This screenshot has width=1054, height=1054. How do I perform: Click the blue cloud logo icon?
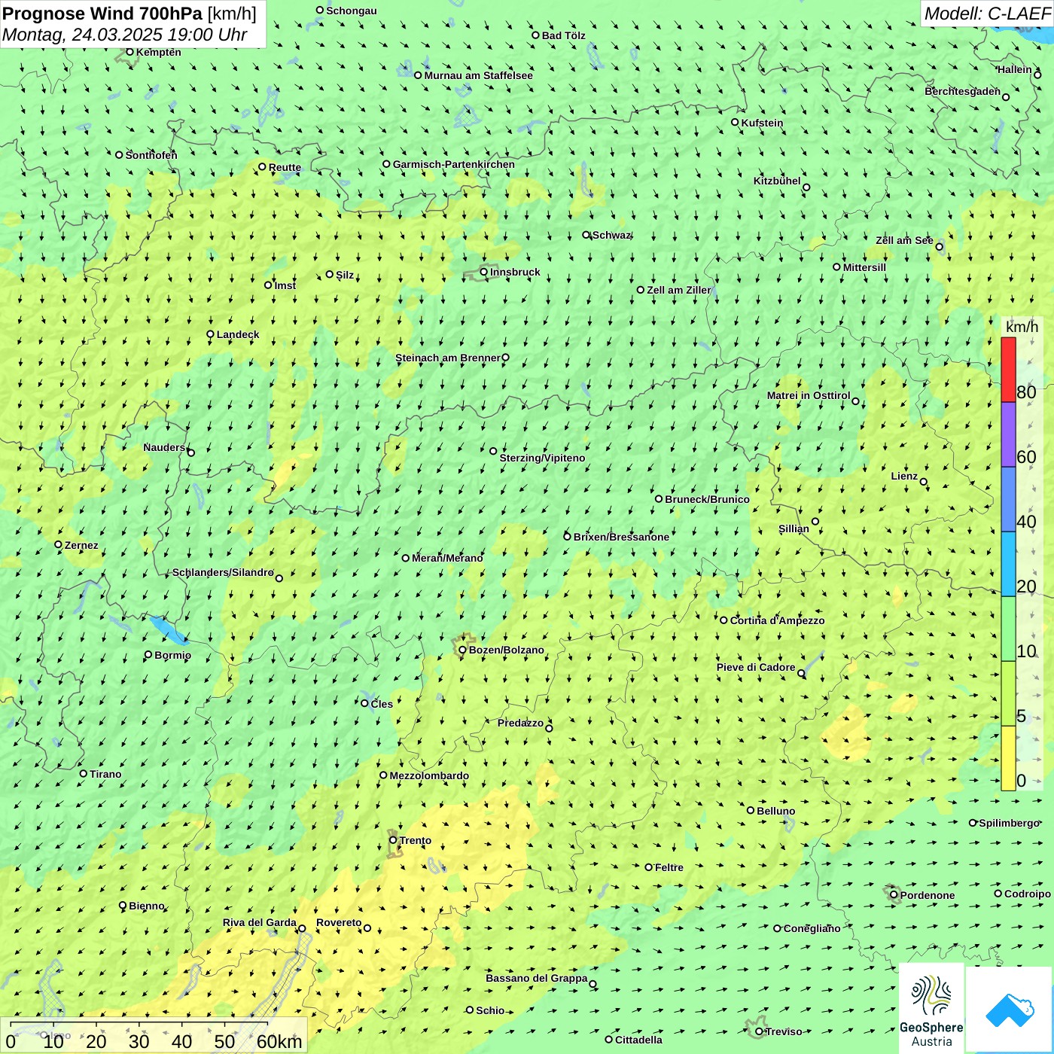tap(1010, 1010)
